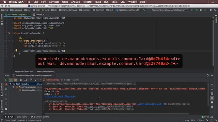This screenshot has width=218, height=122.
Task: Collapse Test Results tree node
Action: (10, 84)
